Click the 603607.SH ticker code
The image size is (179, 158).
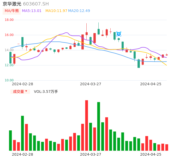36,4
